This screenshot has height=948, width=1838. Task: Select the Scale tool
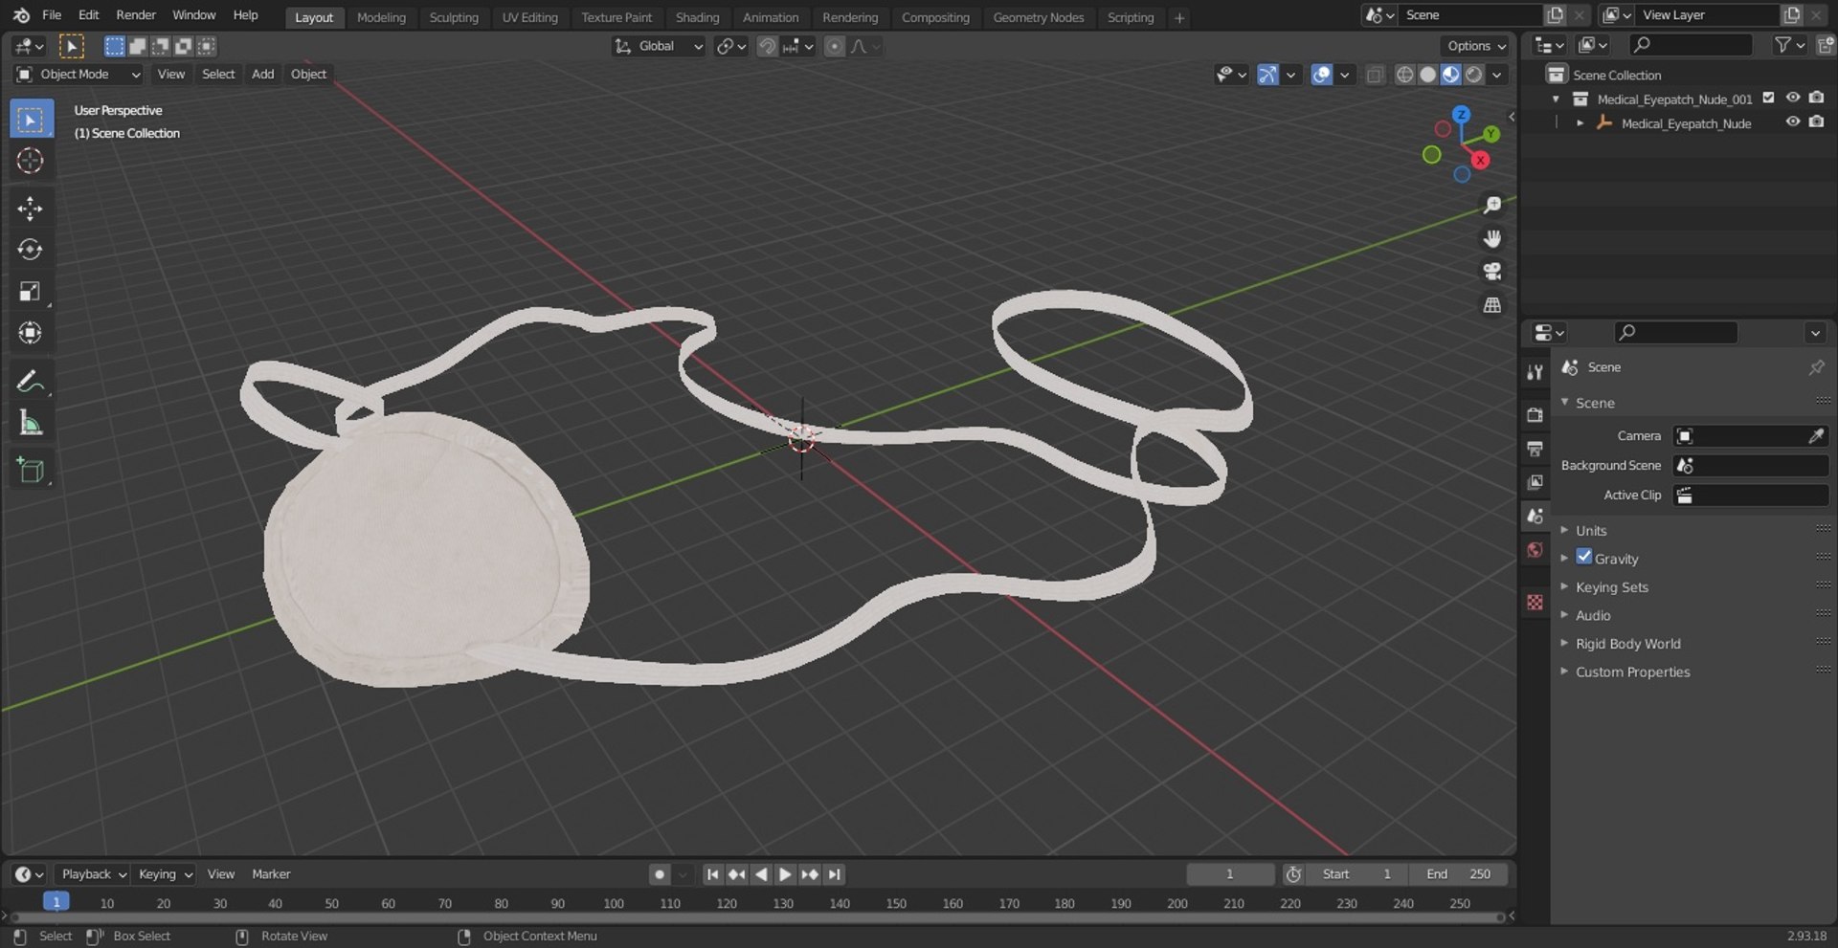coord(31,292)
